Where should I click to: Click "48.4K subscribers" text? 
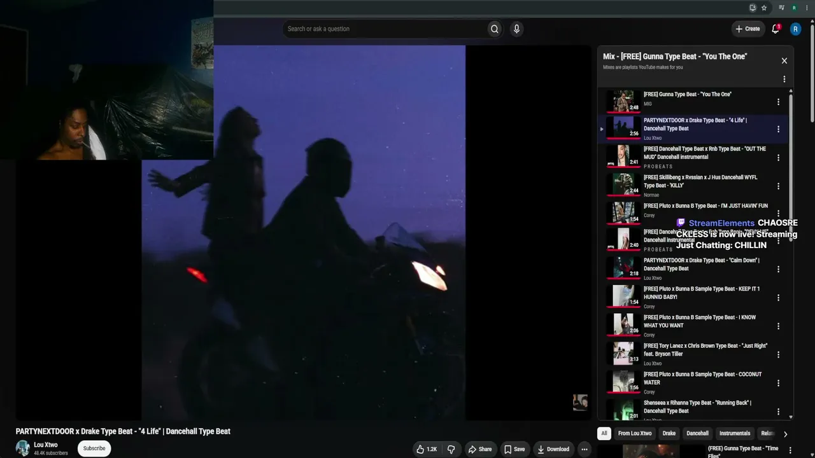click(51, 453)
